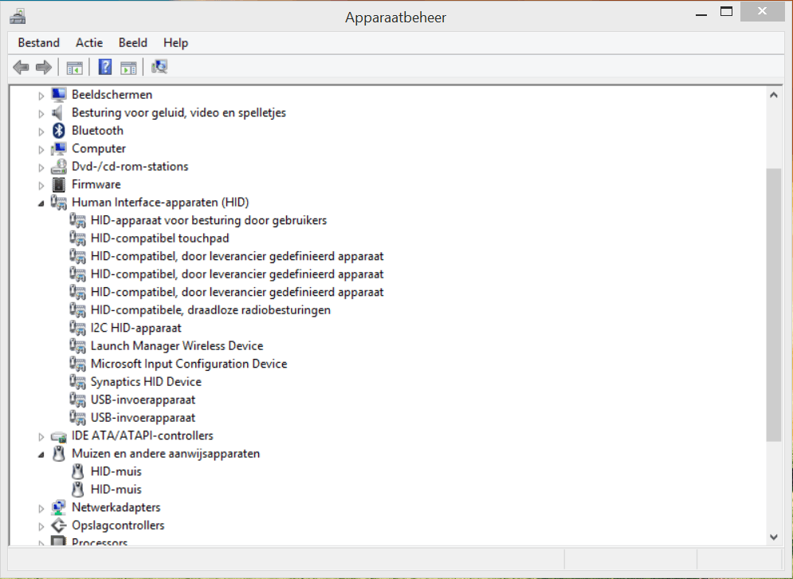Viewport: 793px width, 579px height.
Task: Select the Launch Manager Wireless Device icon
Action: 78,345
